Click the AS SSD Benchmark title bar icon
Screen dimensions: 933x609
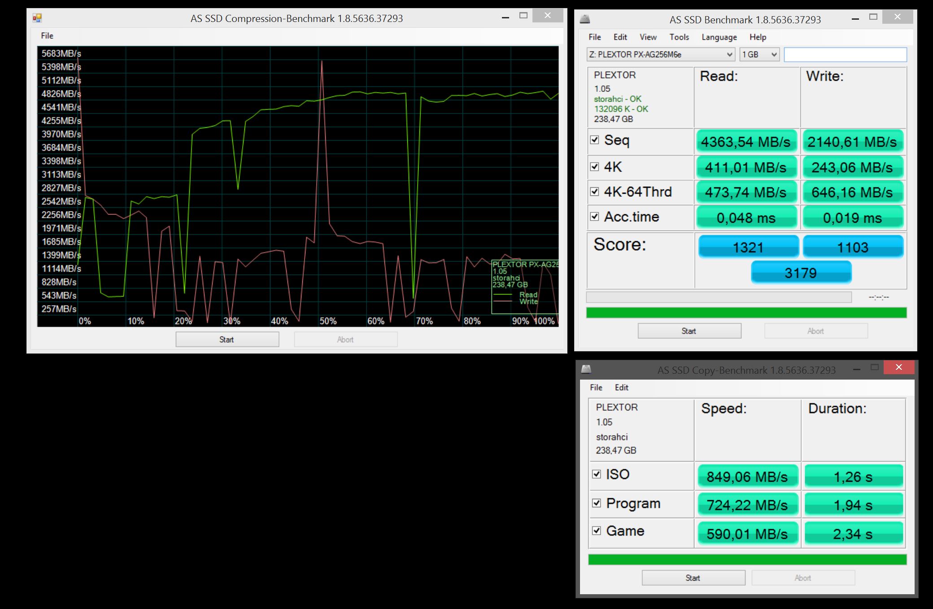pos(585,19)
